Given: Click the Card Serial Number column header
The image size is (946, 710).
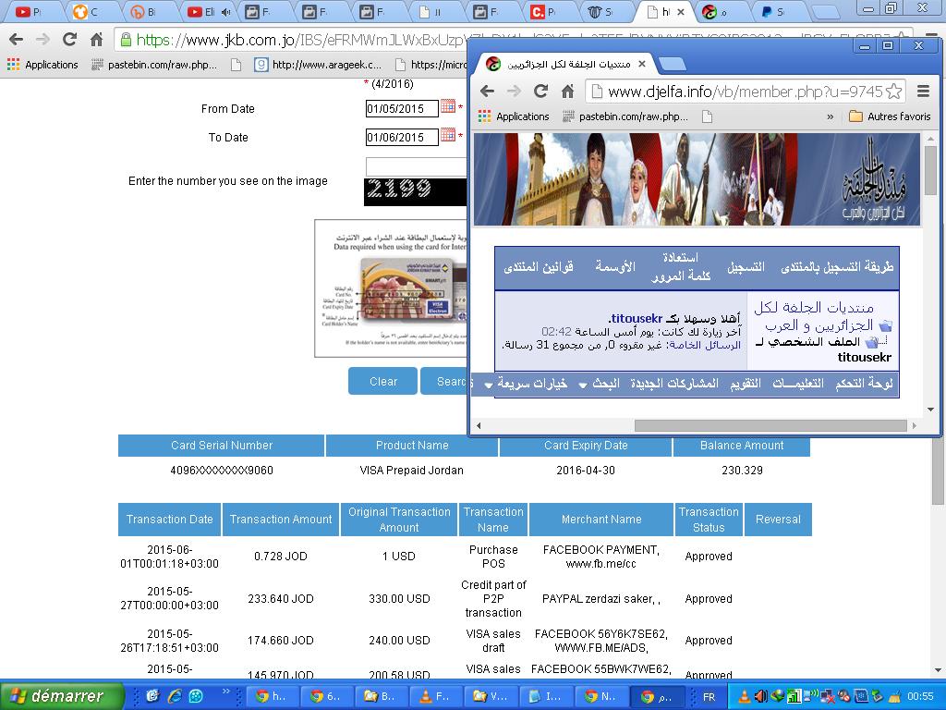Looking at the screenshot, I should tap(222, 446).
